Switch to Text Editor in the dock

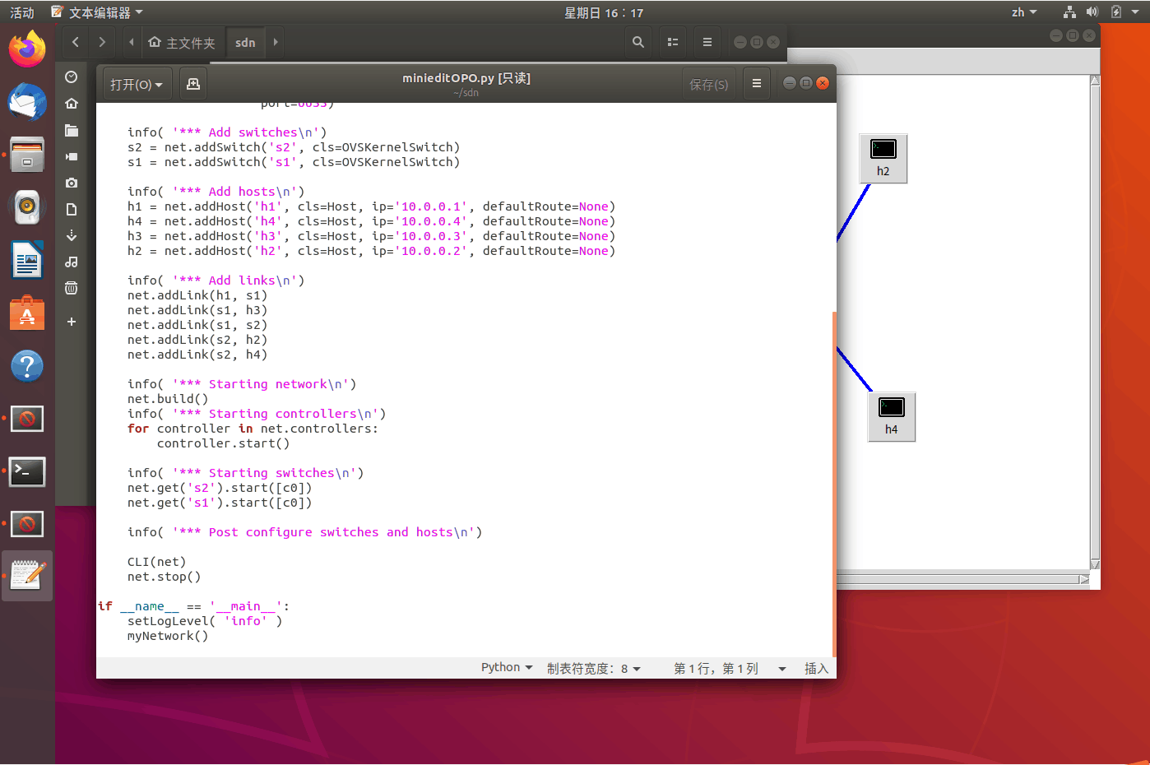[x=27, y=575]
